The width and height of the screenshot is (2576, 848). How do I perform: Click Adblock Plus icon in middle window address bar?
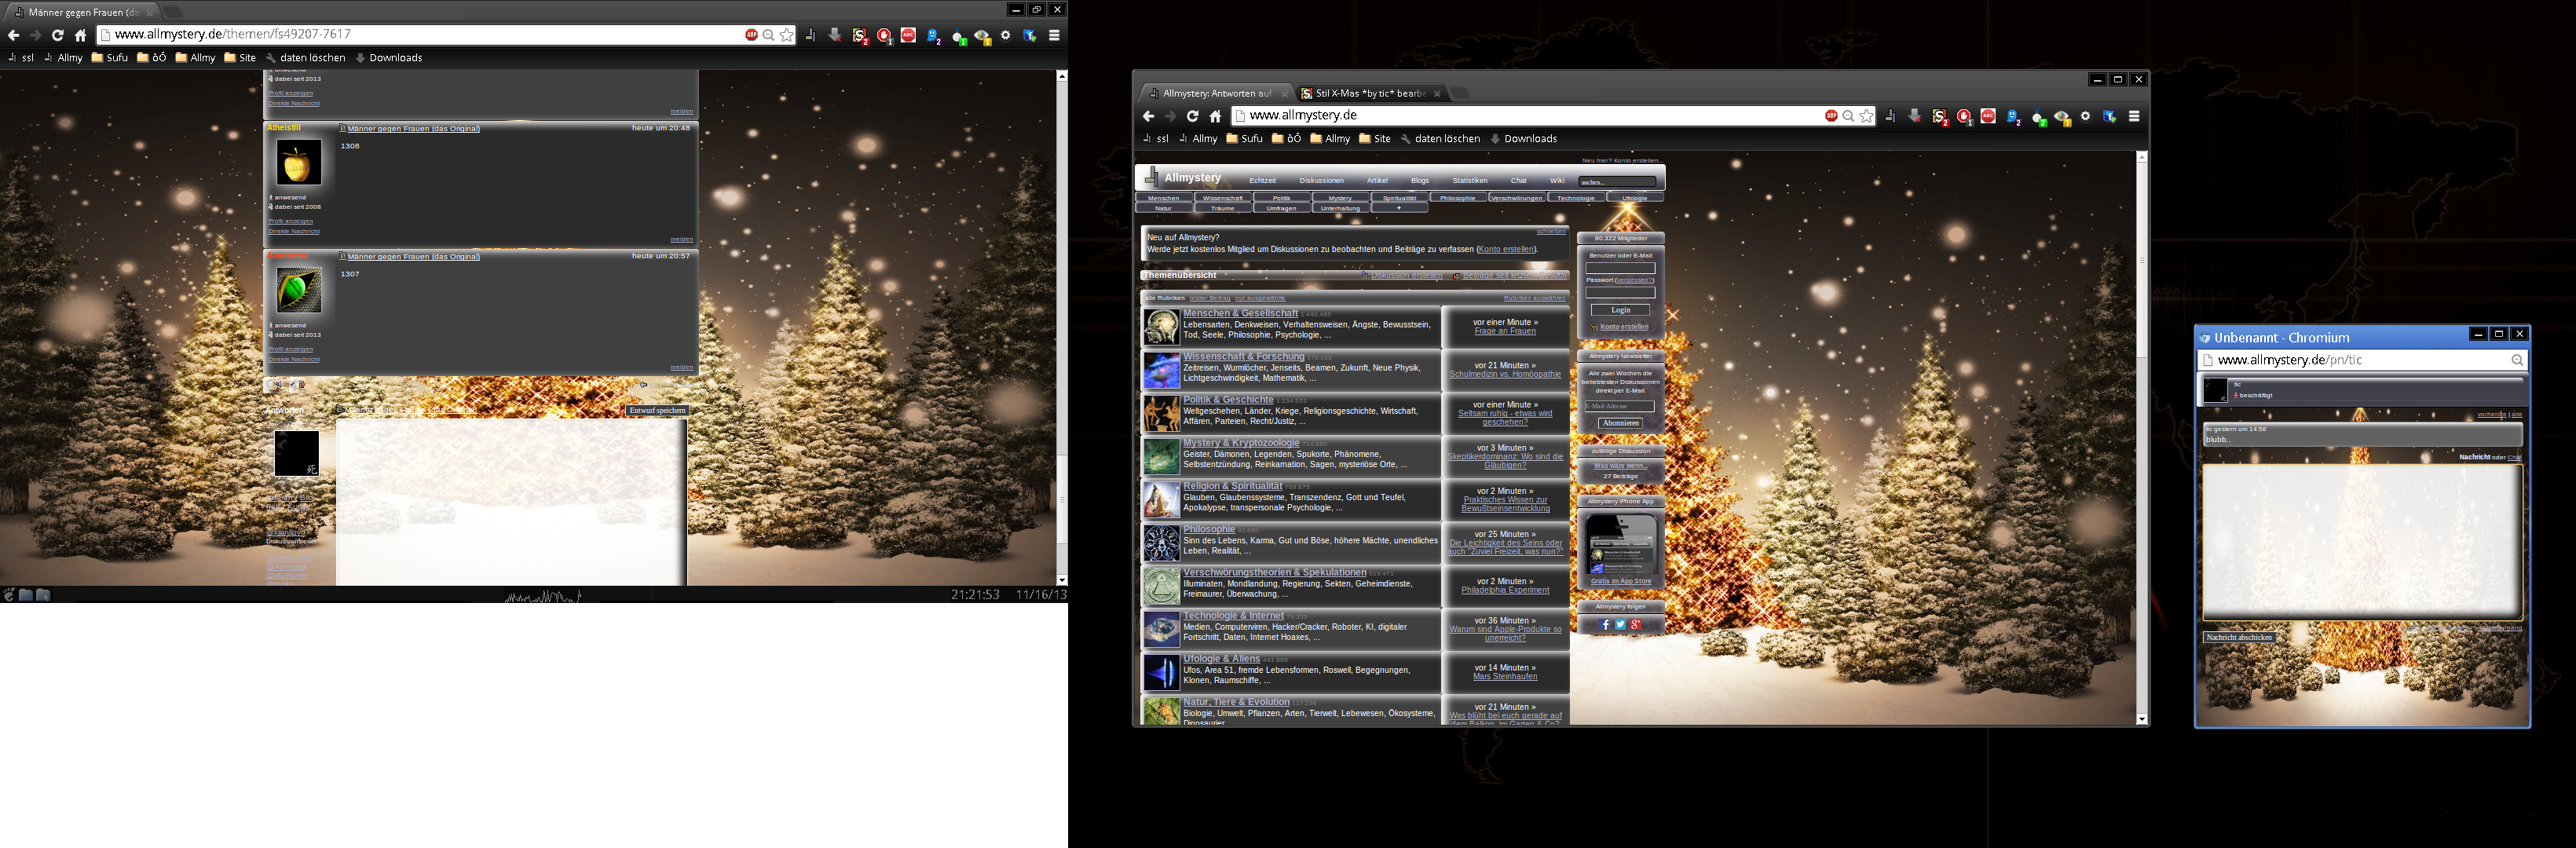pos(1831,116)
